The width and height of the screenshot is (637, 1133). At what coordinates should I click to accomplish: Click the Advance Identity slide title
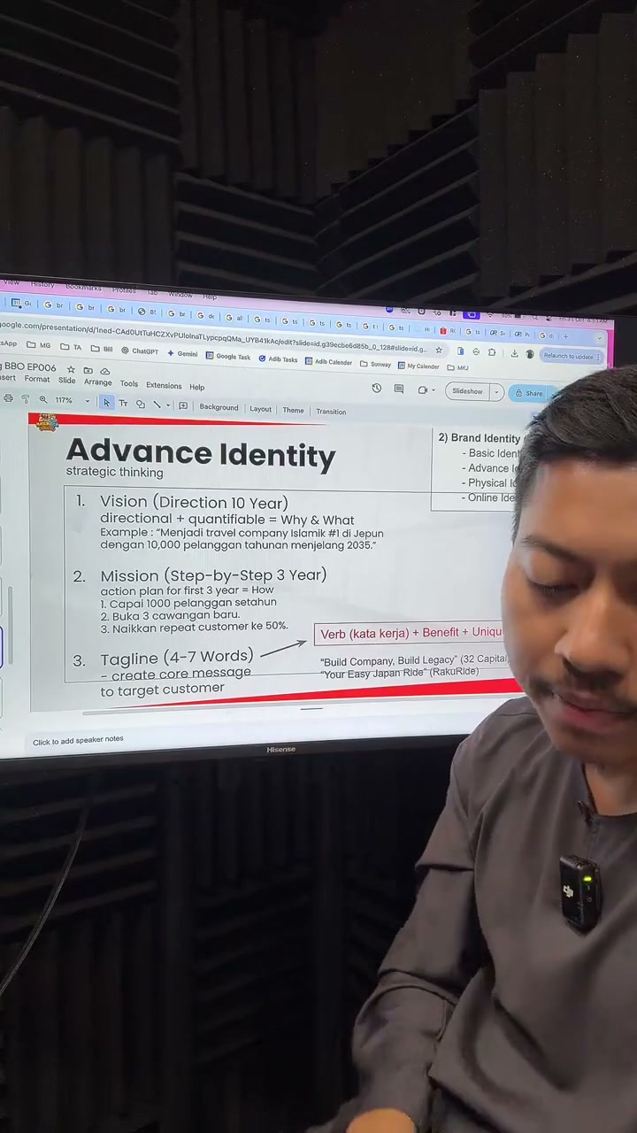[201, 452]
